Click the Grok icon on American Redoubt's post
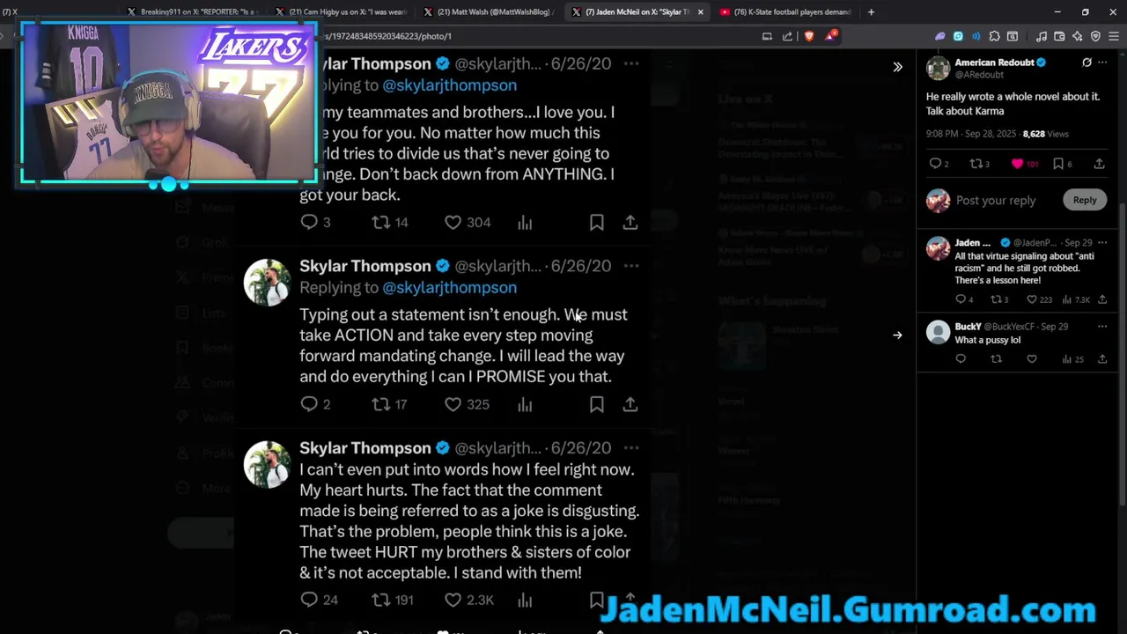Image resolution: width=1127 pixels, height=634 pixels. click(x=1086, y=63)
